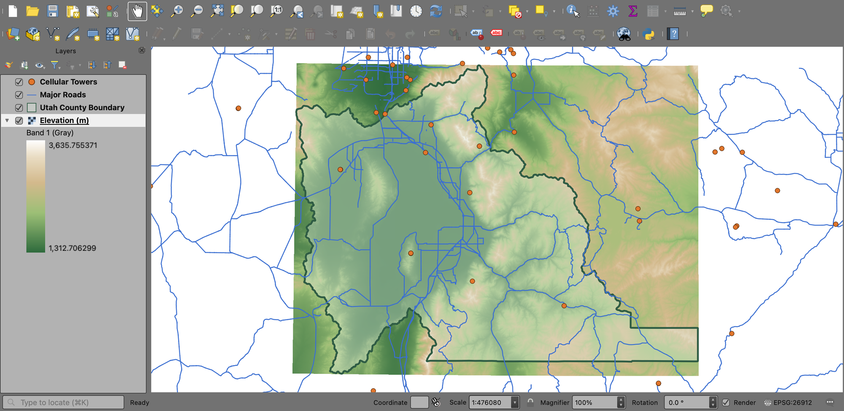844x411 pixels.
Task: Click the EPSG:26912 CRS button
Action: point(788,403)
